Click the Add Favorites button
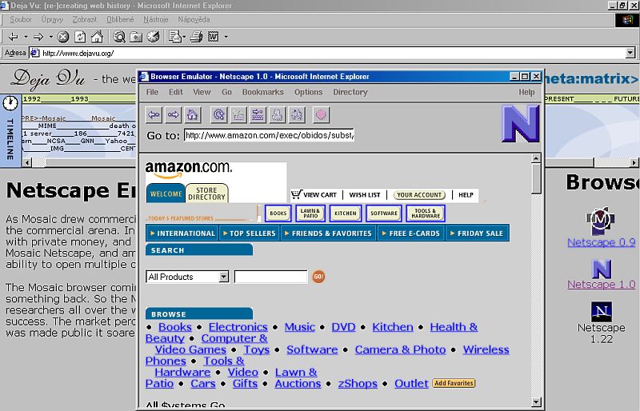Screen dimensions: 640x411 (454, 383)
